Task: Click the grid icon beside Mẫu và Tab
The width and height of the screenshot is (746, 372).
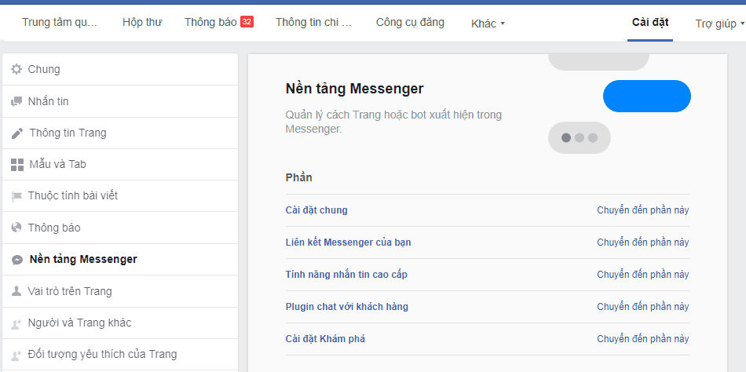Action: coord(16,165)
